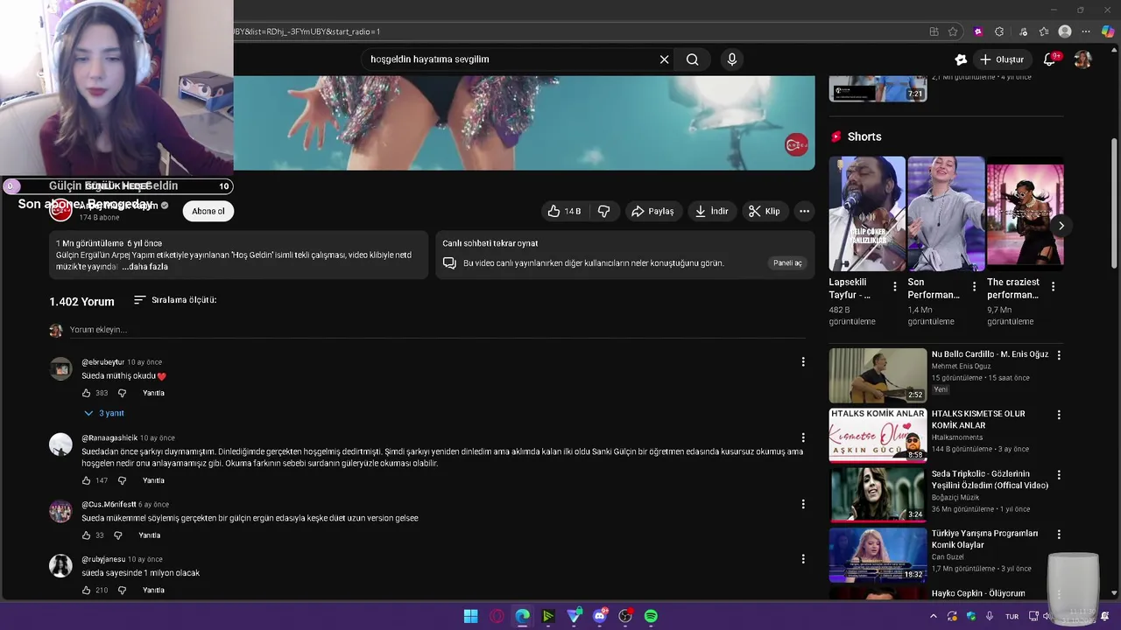Image resolution: width=1121 pixels, height=630 pixels.
Task: Click the browser address bar URL
Action: [x=307, y=31]
